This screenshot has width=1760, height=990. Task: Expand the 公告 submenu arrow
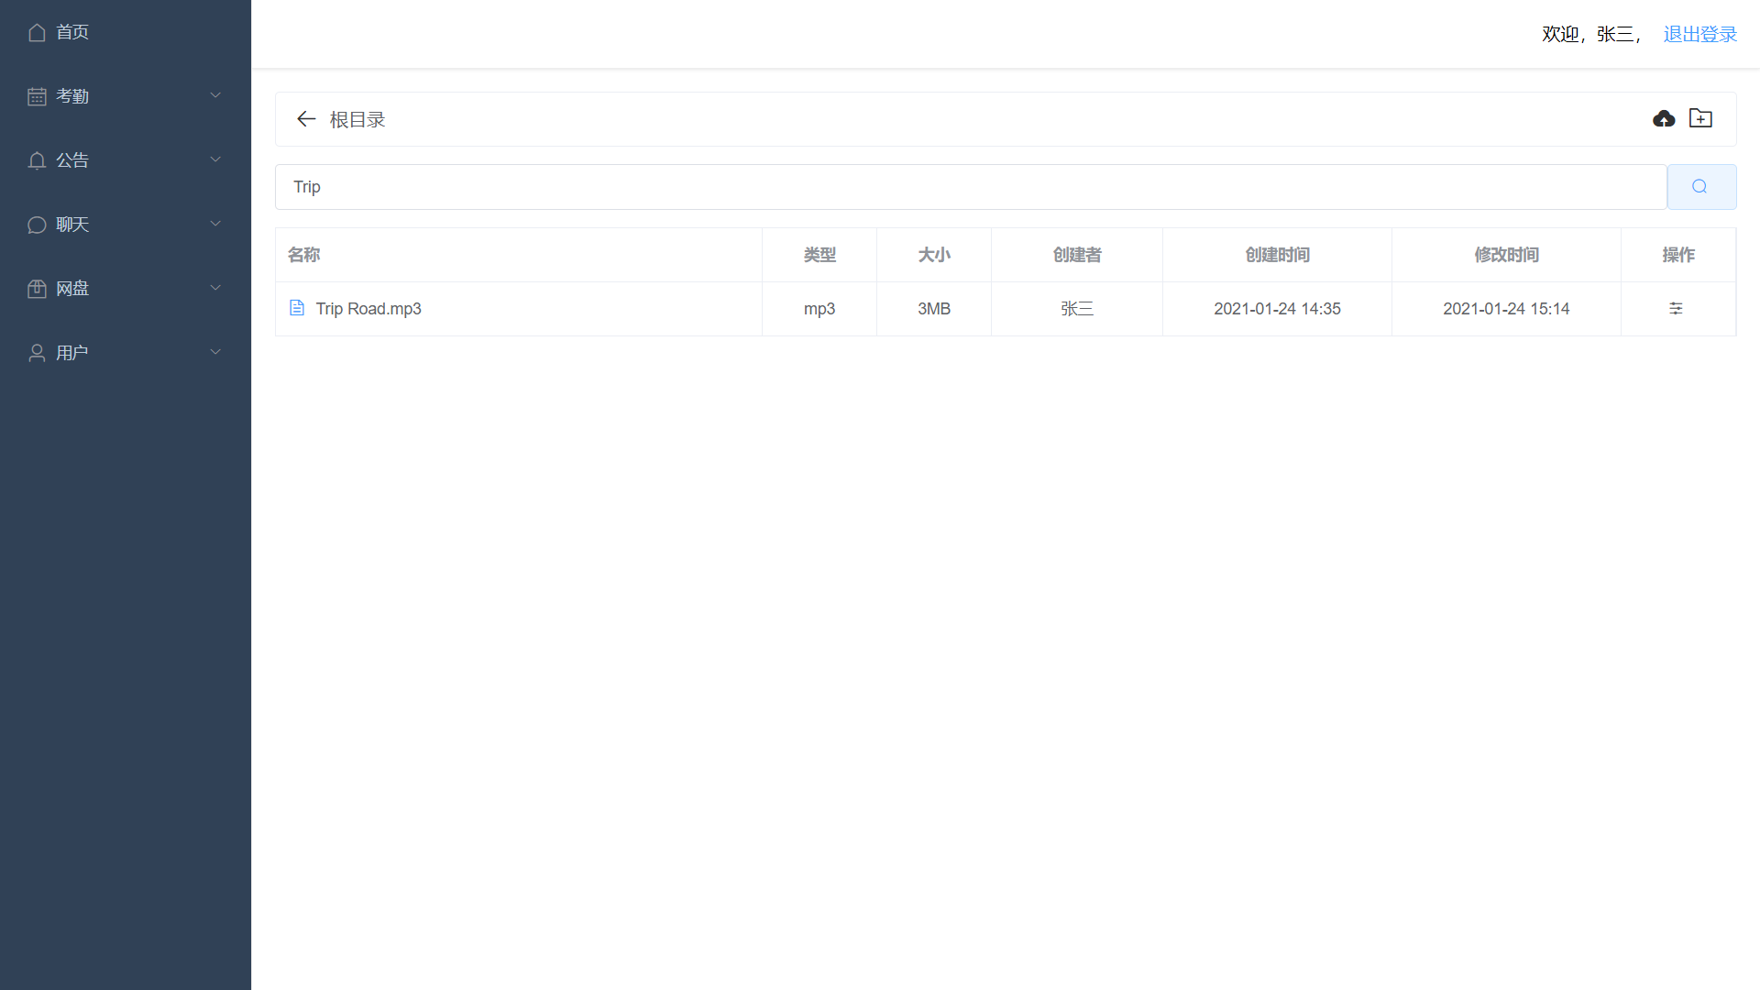(x=215, y=159)
